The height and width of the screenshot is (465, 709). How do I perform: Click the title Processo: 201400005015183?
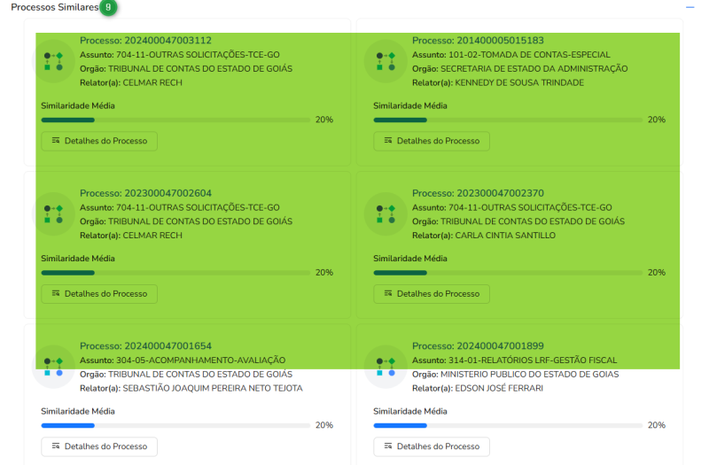click(478, 41)
